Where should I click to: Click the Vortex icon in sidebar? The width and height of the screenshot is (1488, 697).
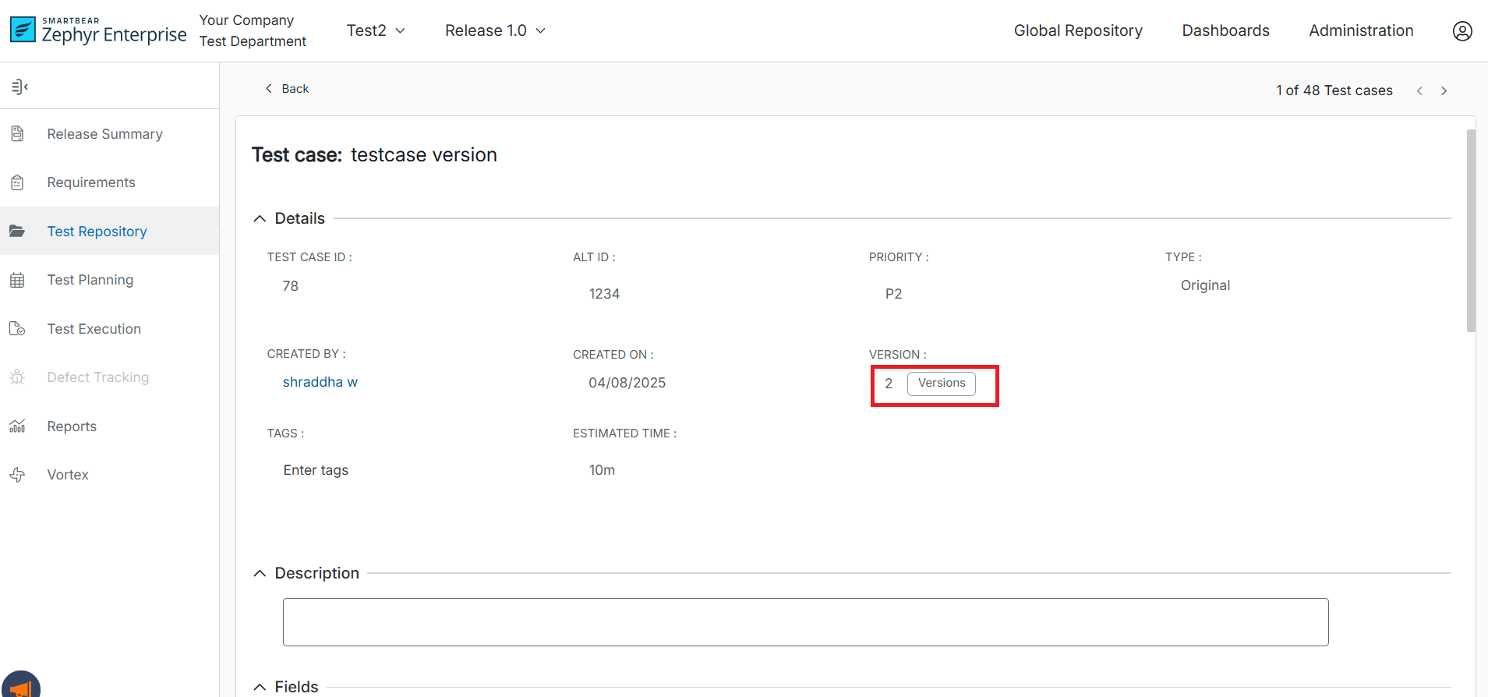click(x=17, y=475)
